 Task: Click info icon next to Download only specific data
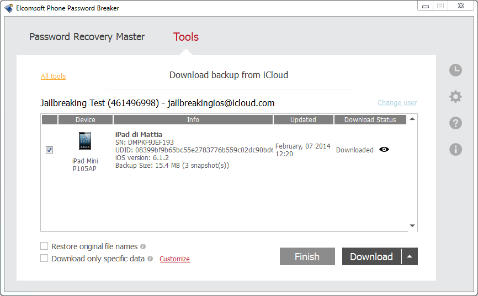tap(150, 259)
